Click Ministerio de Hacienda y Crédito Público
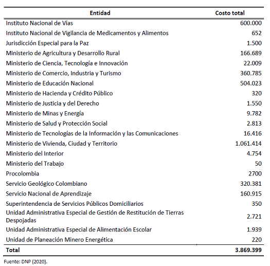The image size is (270, 266). [59, 93]
